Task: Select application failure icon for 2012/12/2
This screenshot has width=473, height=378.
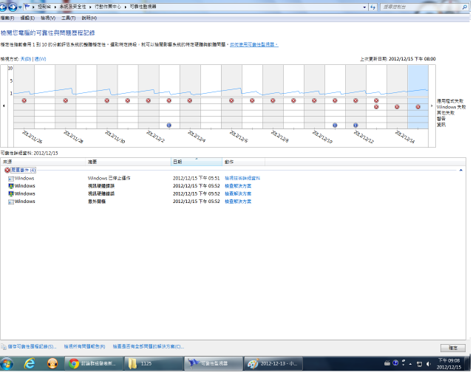Action: point(149,101)
